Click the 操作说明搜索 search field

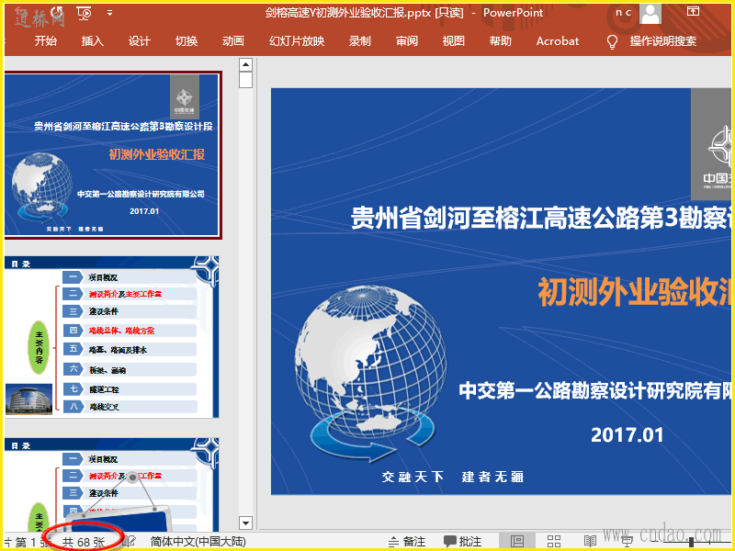click(662, 40)
